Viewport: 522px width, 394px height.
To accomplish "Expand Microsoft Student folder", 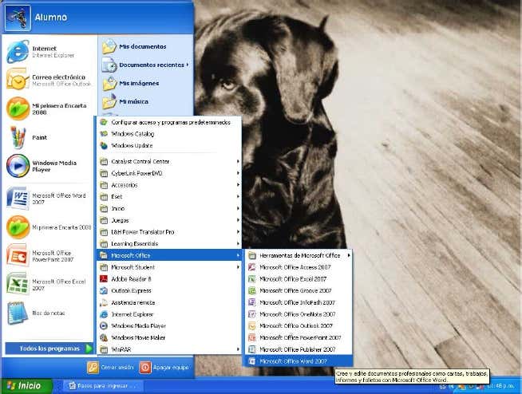I will pyautogui.click(x=168, y=267).
